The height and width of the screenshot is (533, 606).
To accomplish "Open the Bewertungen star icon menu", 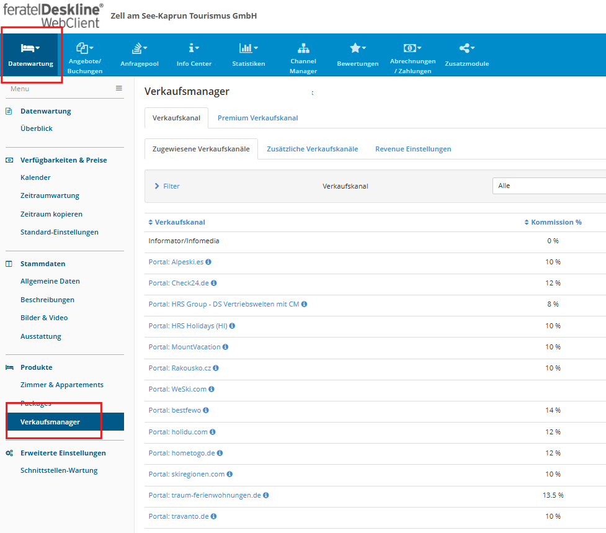I will pos(357,48).
